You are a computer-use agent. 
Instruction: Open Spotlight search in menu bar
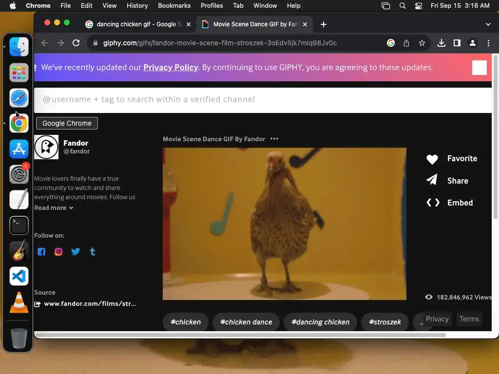(x=402, y=6)
